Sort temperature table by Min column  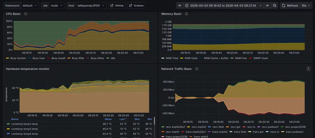tap(150, 119)
